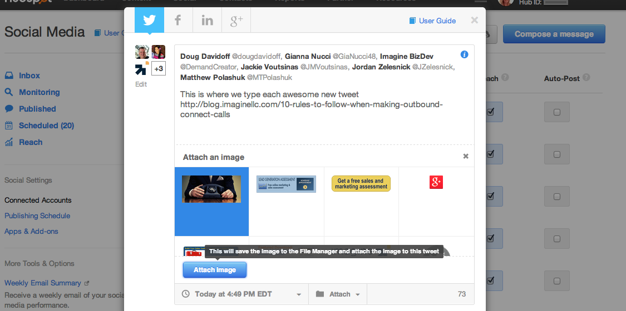Click the Reach column help question icon
This screenshot has width=626, height=311.
click(505, 77)
